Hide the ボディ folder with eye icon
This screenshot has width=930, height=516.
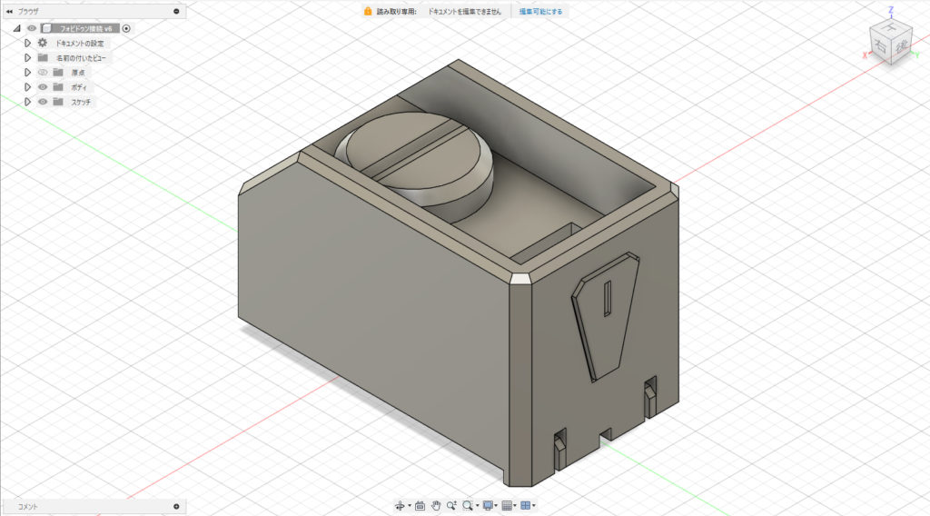coord(42,87)
